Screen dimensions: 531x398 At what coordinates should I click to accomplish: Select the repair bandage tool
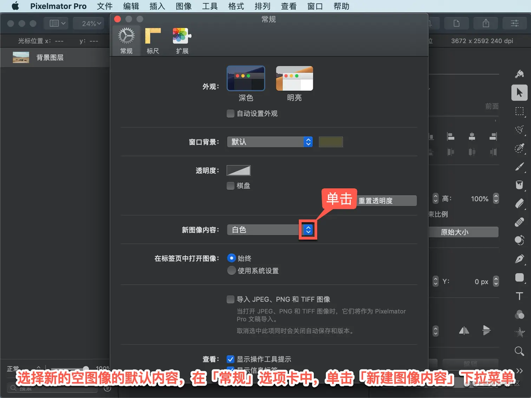pos(519,222)
